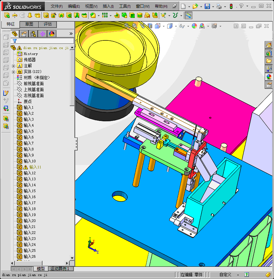
Task: Select the Mirror tool
Action: click(x=155, y=16)
